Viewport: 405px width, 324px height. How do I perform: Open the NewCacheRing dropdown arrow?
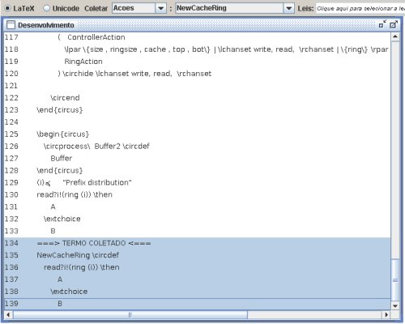click(x=288, y=8)
